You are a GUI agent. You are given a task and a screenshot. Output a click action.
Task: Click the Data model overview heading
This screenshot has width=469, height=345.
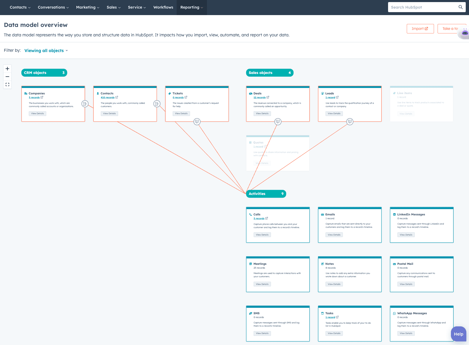pyautogui.click(x=36, y=25)
